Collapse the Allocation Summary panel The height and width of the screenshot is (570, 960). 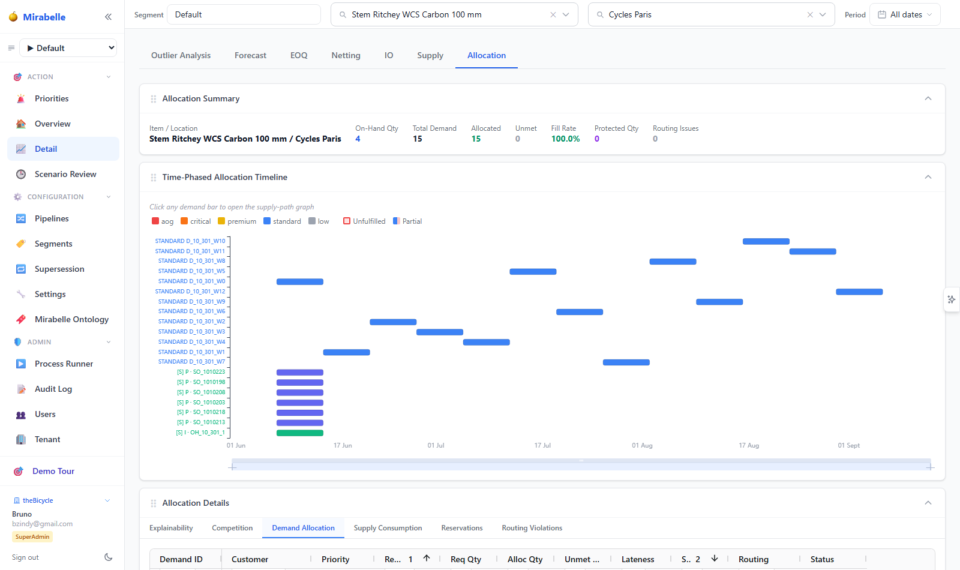tap(928, 98)
